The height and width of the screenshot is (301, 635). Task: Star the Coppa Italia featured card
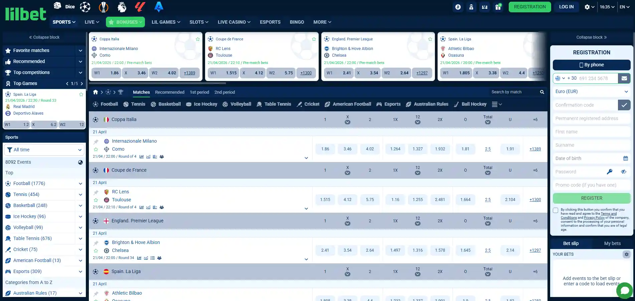point(198,39)
